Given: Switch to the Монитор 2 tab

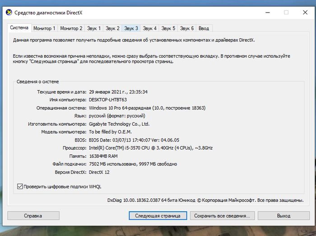Looking at the screenshot, I should tap(71, 28).
